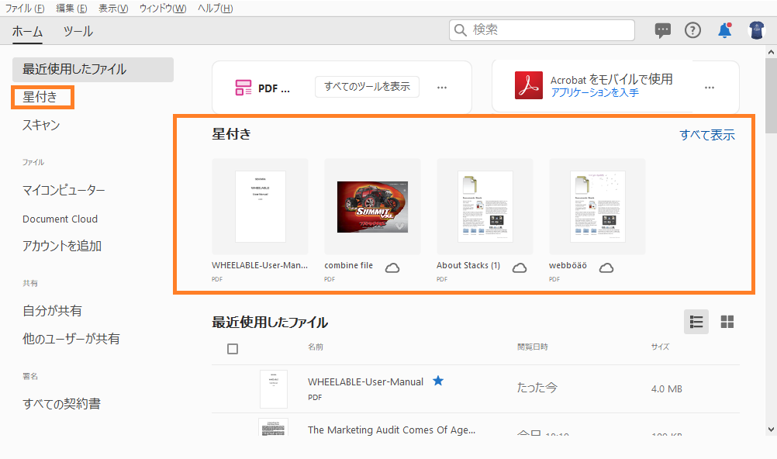This screenshot has width=777, height=459.
Task: Click the scrollbar up arrow
Action: point(771,51)
